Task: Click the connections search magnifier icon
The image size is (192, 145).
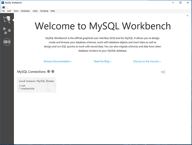Action: [x=162, y=72]
